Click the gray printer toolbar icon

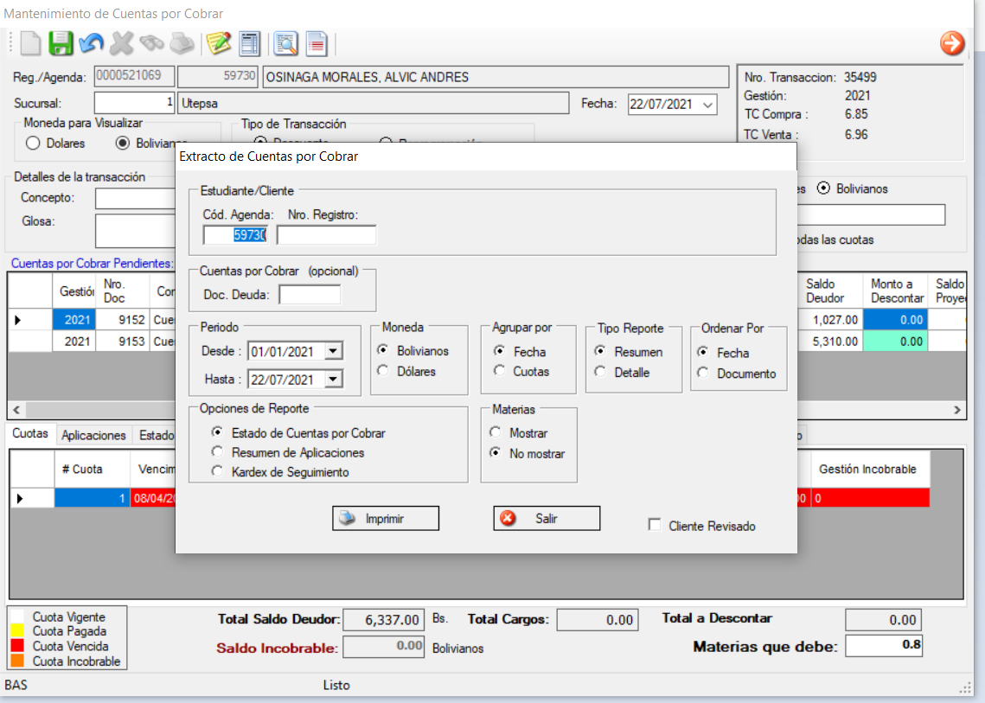point(182,43)
